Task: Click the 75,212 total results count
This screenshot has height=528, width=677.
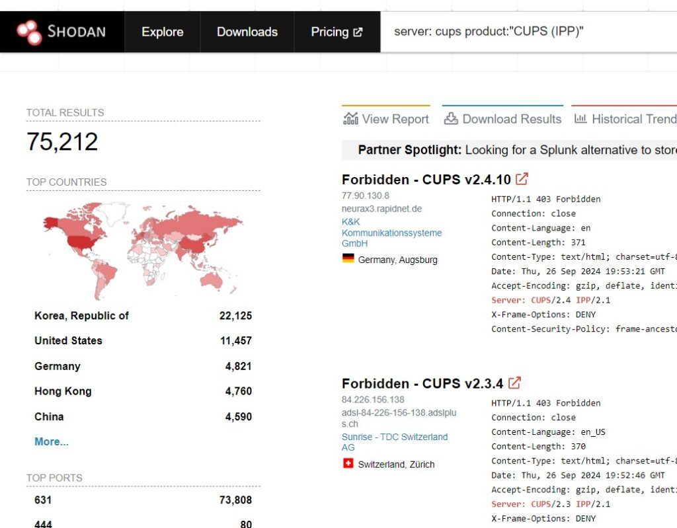Action: click(62, 142)
